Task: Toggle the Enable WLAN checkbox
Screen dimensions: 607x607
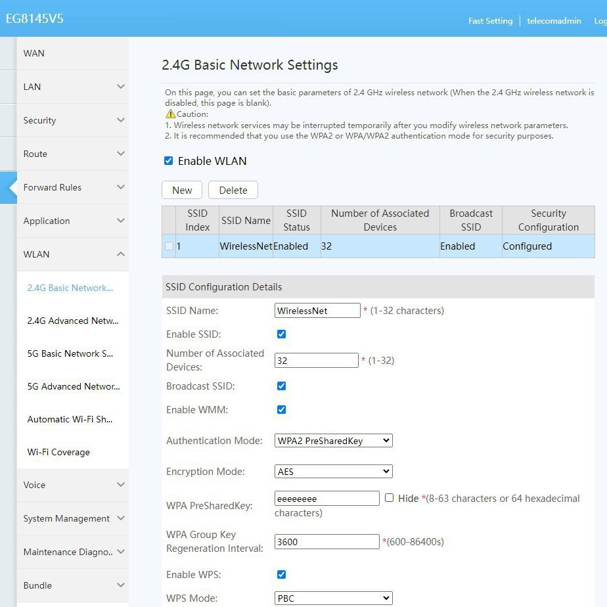Action: click(169, 161)
